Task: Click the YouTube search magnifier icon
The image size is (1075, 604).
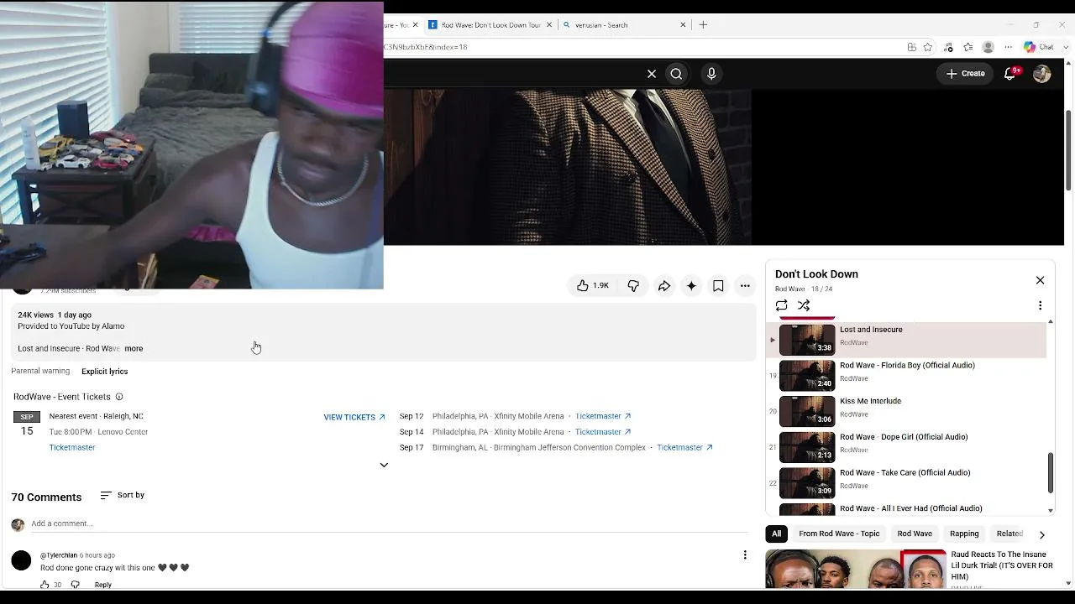Action: [x=676, y=74]
